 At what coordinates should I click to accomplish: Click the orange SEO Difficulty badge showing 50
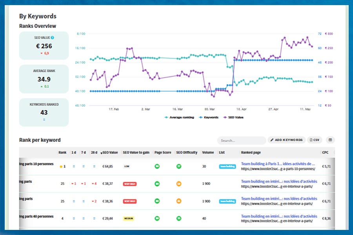pyautogui.click(x=178, y=184)
